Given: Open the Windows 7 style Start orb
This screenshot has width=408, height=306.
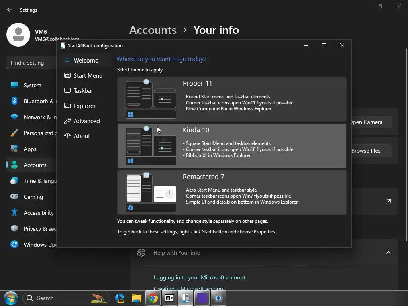Looking at the screenshot, I should 10,298.
